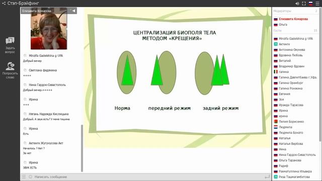Click the flag icon beside Людмила
The image size is (322, 181).
(276, 127)
